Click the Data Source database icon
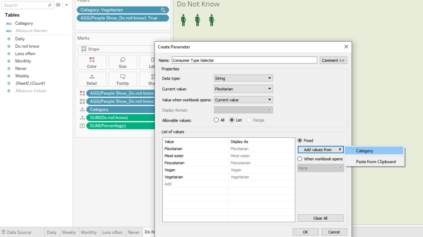Screen dimensions: 423x237 click(3, 232)
